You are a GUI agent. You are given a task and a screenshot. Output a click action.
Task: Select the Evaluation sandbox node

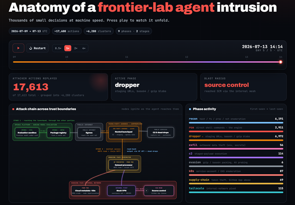(x=27, y=133)
